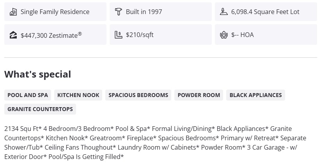Click the Built in 1997 text

144,12
